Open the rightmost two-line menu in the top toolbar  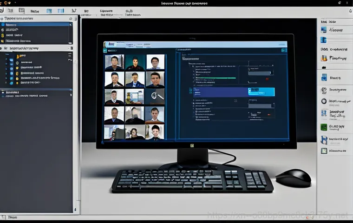click(x=133, y=12)
